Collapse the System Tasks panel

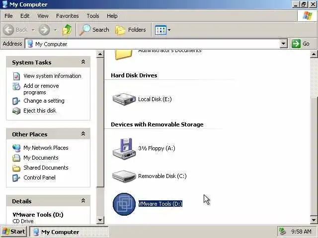click(x=83, y=62)
